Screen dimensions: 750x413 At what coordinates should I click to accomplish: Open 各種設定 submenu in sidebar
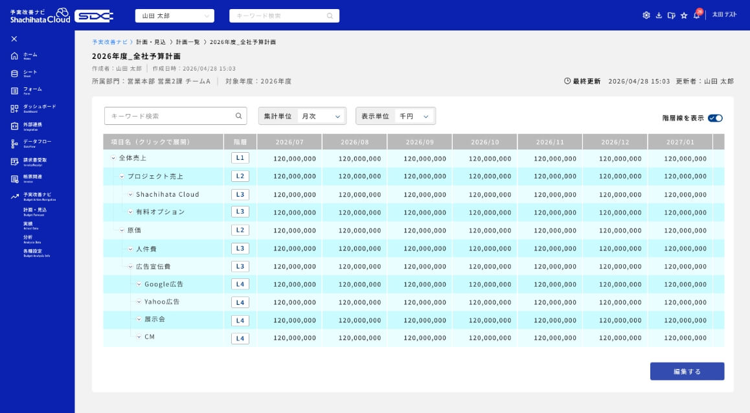(36, 252)
